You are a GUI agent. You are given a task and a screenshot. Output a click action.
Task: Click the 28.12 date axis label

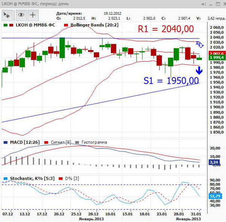[93, 214]
